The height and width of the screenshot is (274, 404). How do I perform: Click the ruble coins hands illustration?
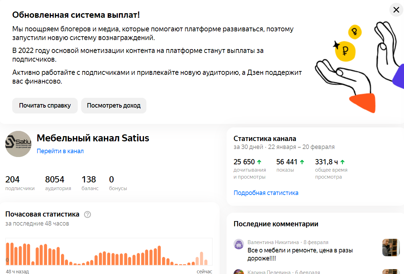click(359, 68)
